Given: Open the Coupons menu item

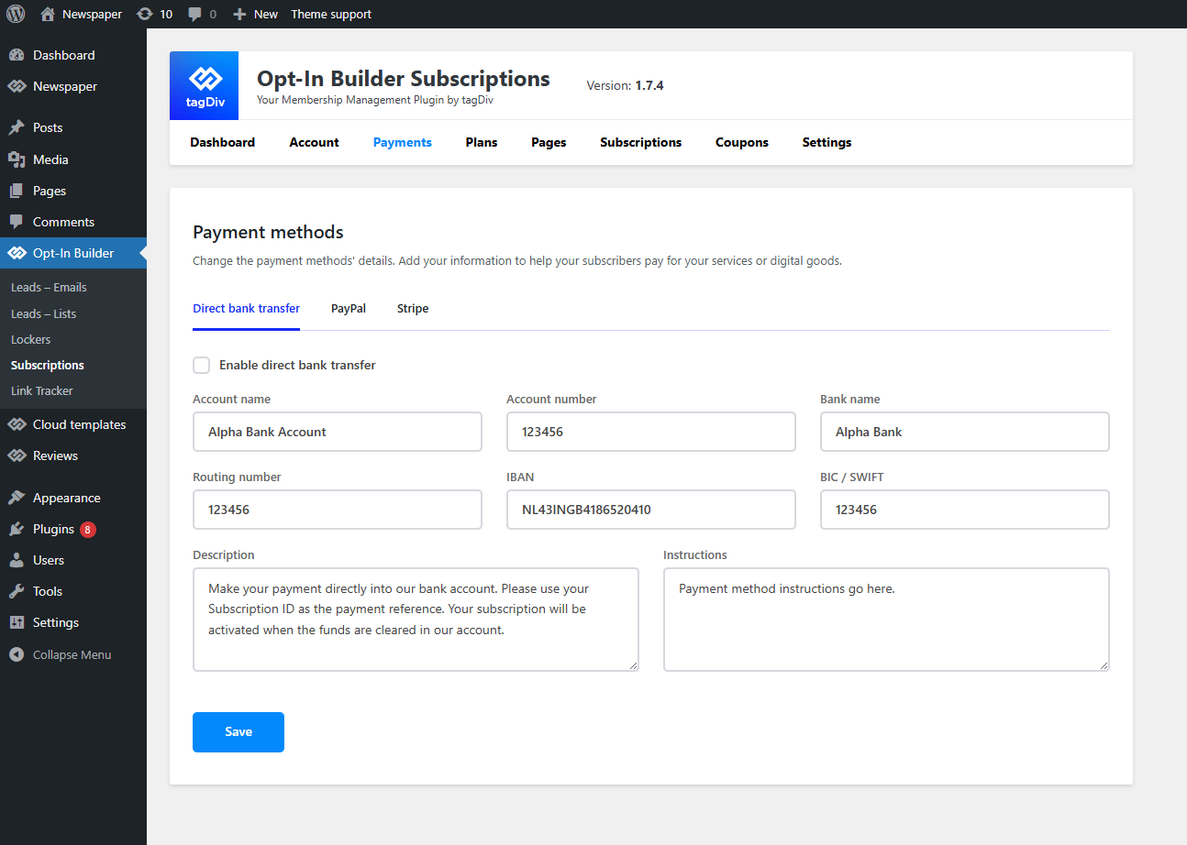Looking at the screenshot, I should (x=742, y=142).
